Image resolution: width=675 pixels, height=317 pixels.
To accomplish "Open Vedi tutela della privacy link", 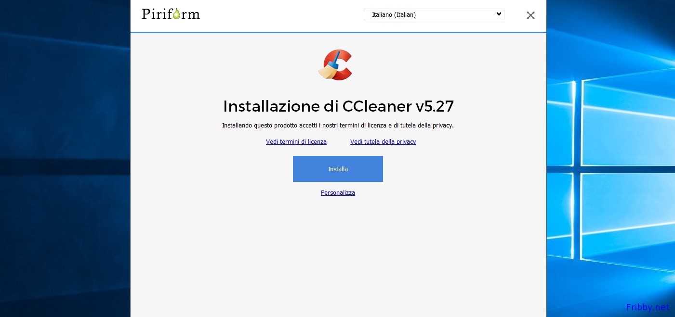I will click(383, 142).
